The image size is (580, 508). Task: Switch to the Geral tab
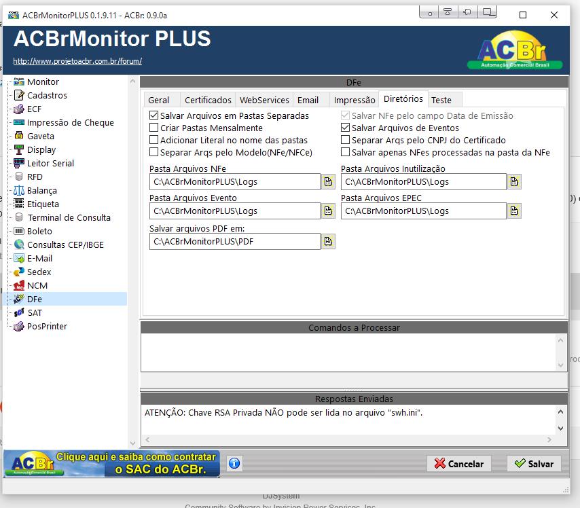coord(162,100)
